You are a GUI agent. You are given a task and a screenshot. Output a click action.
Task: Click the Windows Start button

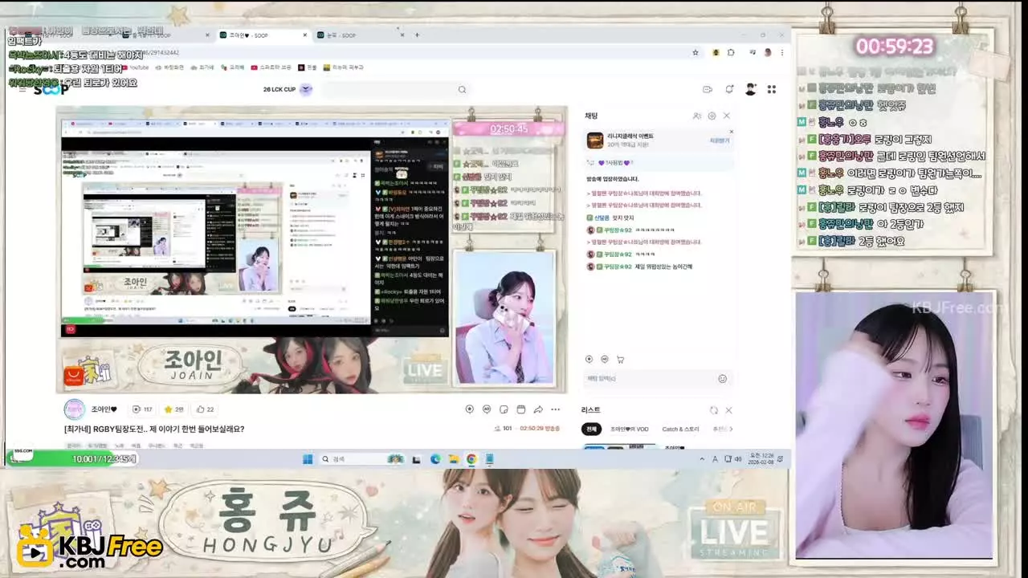(x=308, y=459)
